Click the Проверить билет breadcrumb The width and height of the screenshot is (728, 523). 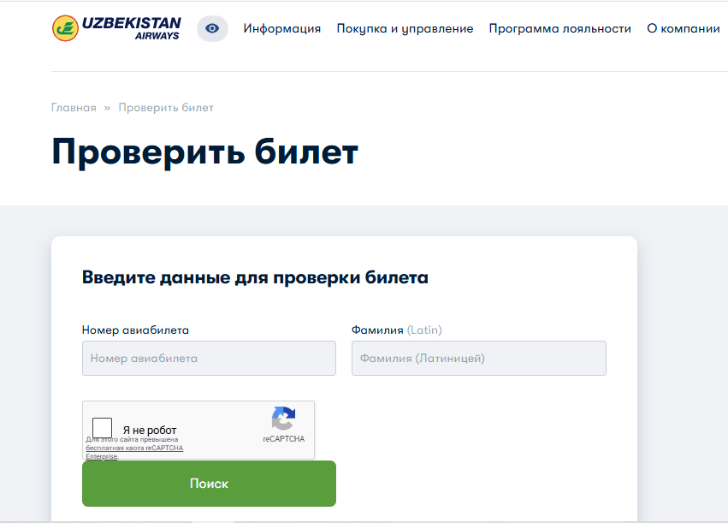pos(166,107)
